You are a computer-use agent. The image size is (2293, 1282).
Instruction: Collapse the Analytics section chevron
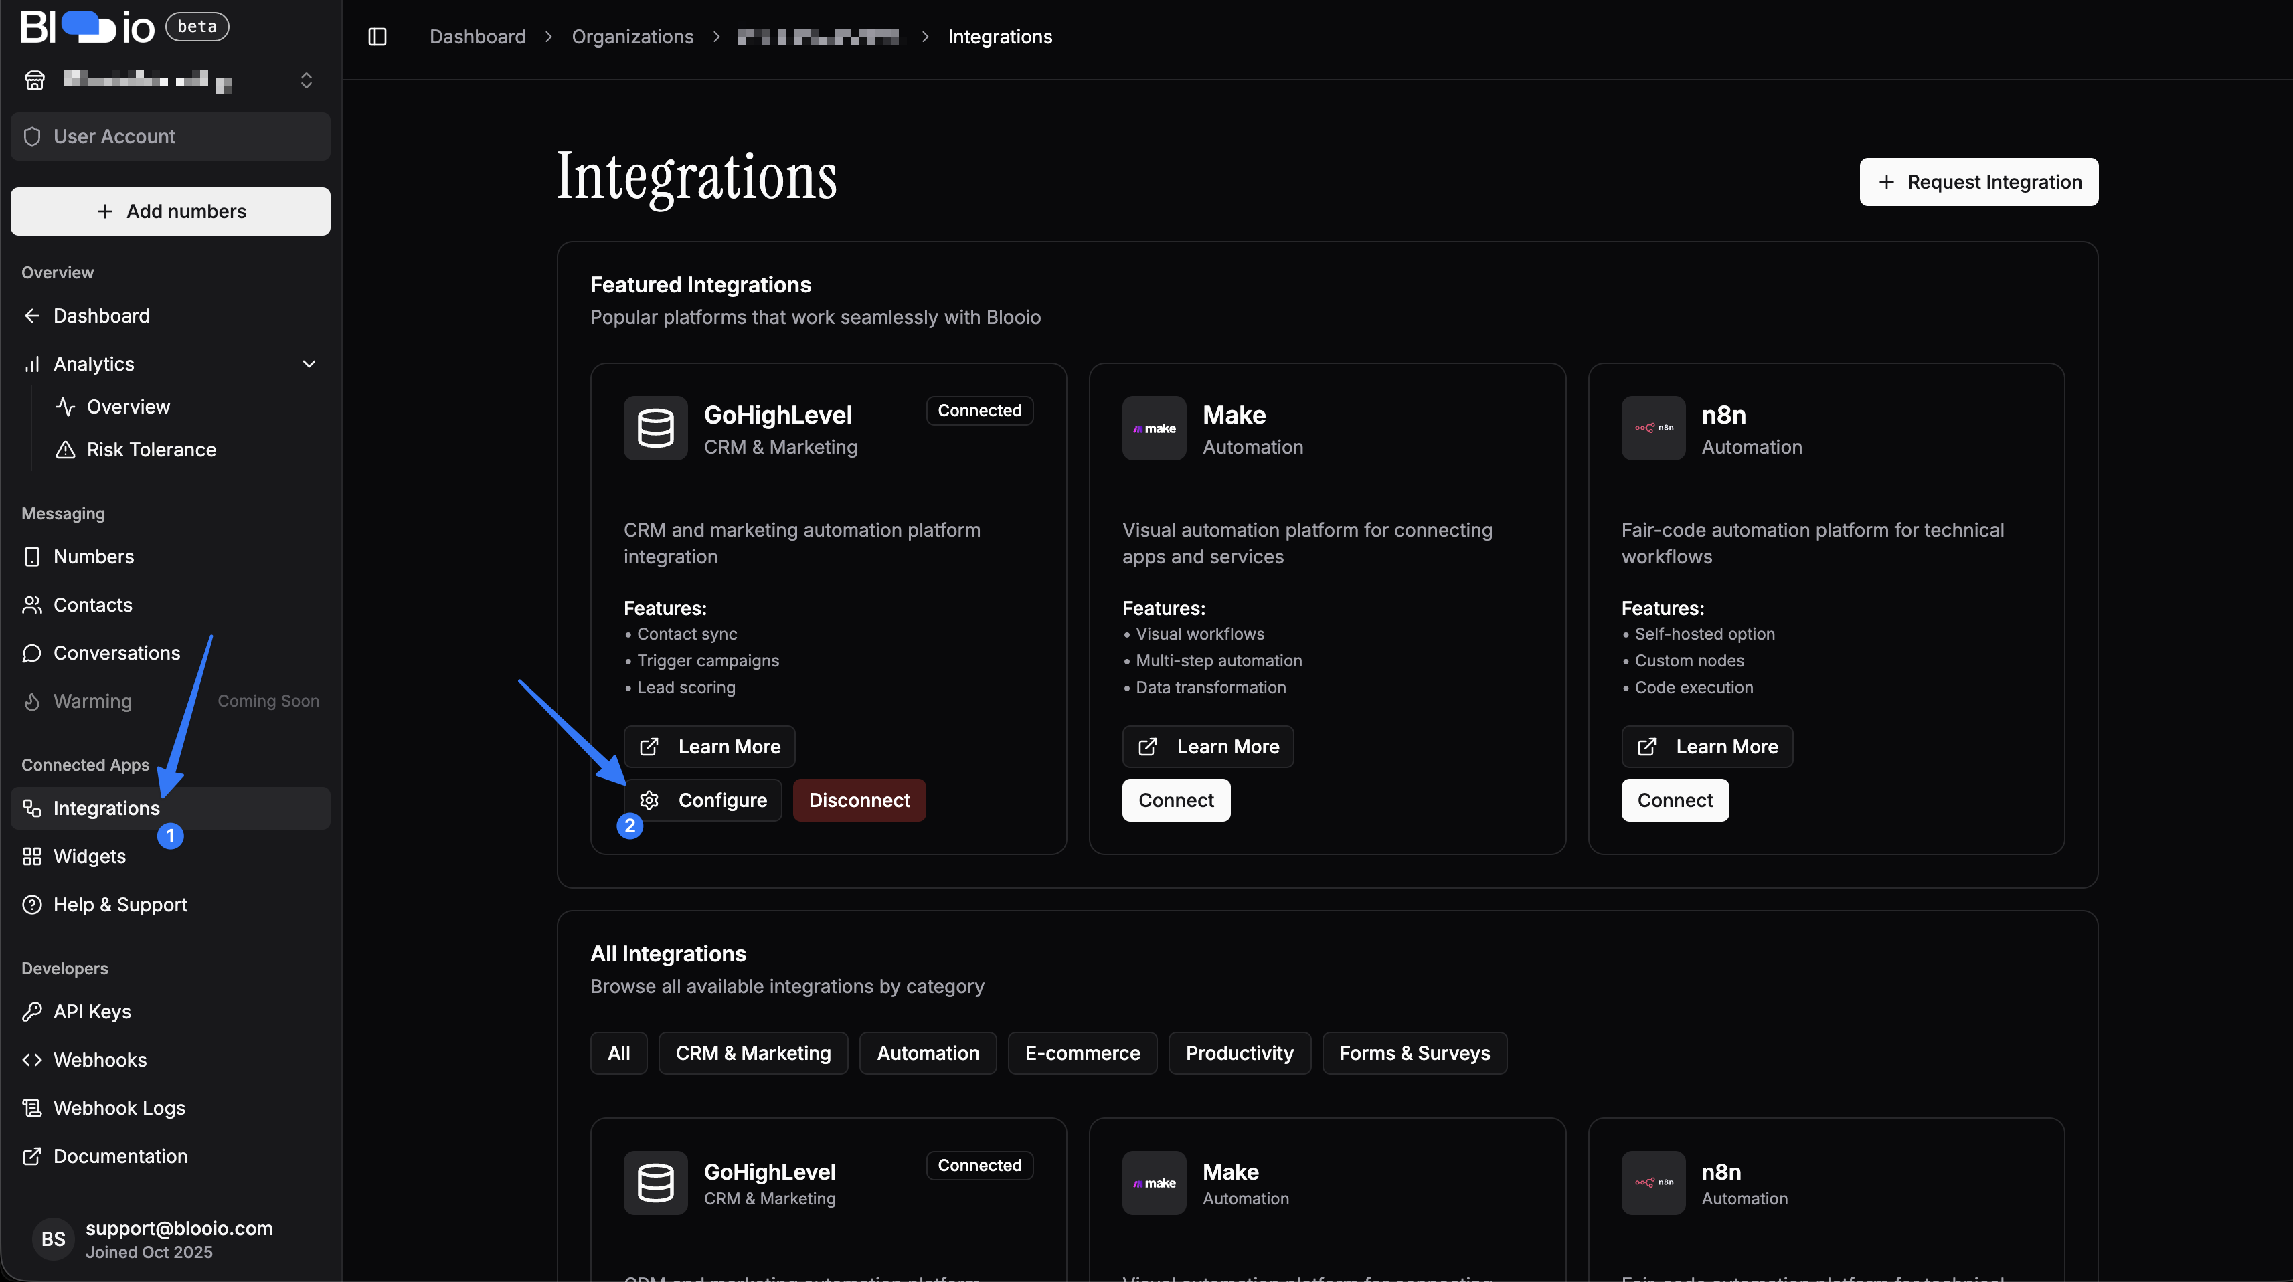[x=309, y=364]
